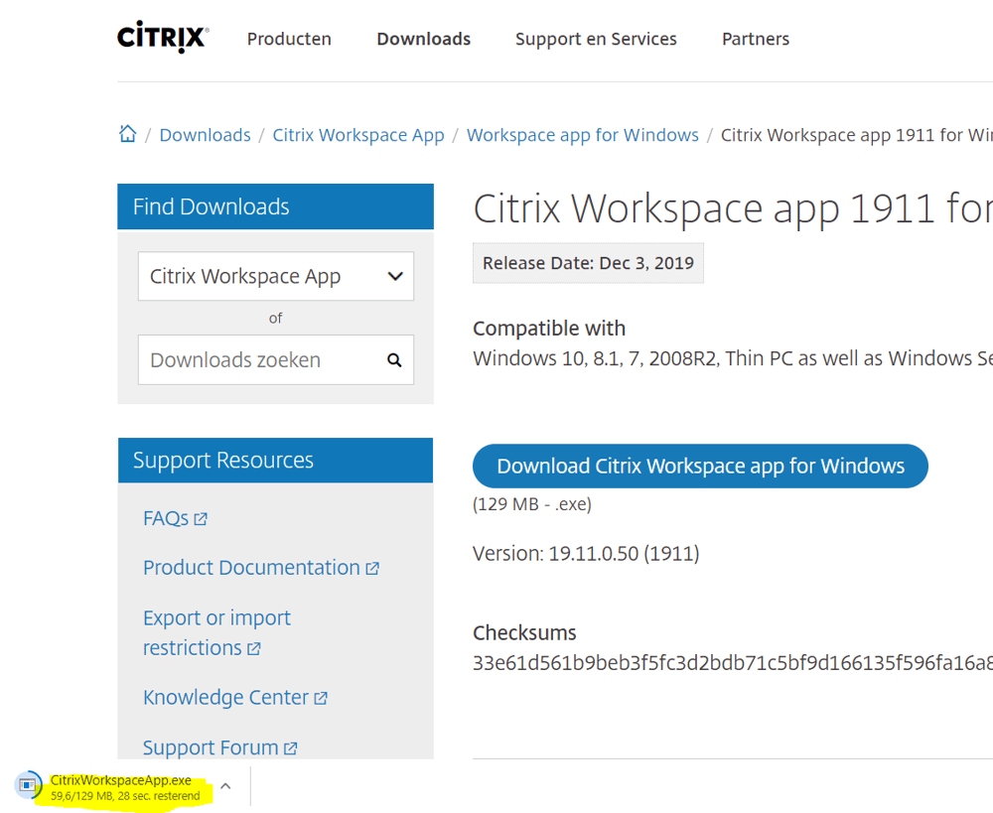Screen dimensions: 993x813
Task: Open the dropdown arrow on Find Downloads selector
Action: pyautogui.click(x=395, y=276)
